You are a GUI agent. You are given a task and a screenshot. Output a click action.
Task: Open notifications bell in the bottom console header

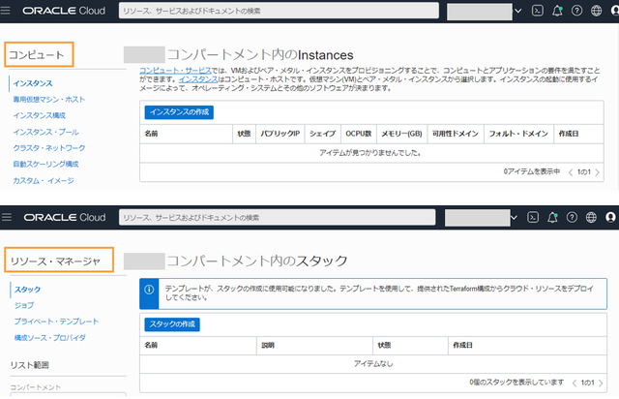coord(552,217)
